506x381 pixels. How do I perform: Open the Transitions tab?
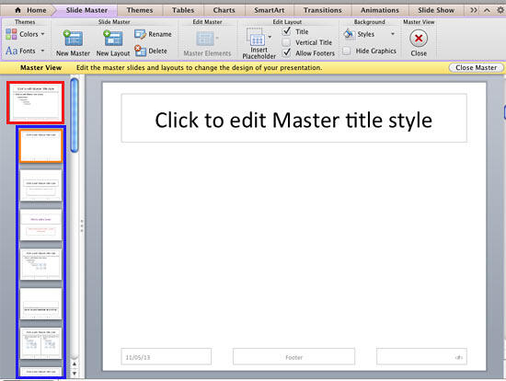tap(322, 10)
